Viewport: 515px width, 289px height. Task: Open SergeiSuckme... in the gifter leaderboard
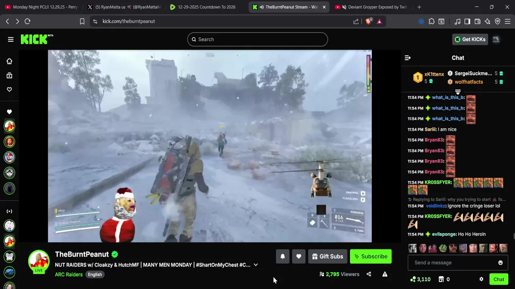(x=473, y=73)
